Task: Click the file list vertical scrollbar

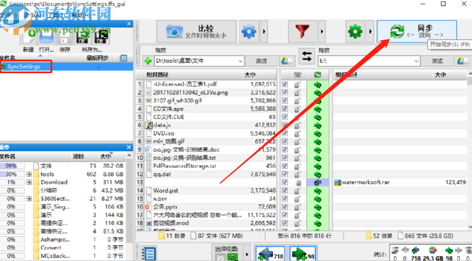Action: click(x=470, y=150)
